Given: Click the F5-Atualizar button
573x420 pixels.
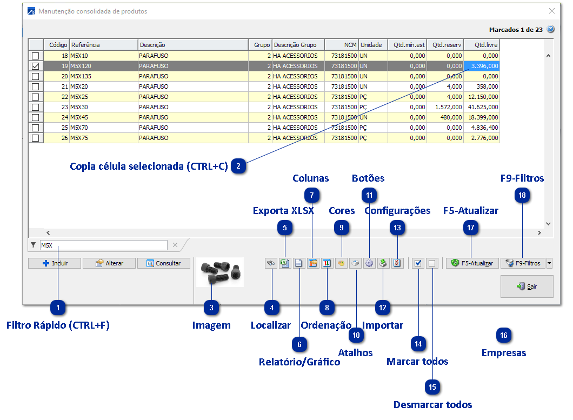Looking at the screenshot, I should (472, 263).
